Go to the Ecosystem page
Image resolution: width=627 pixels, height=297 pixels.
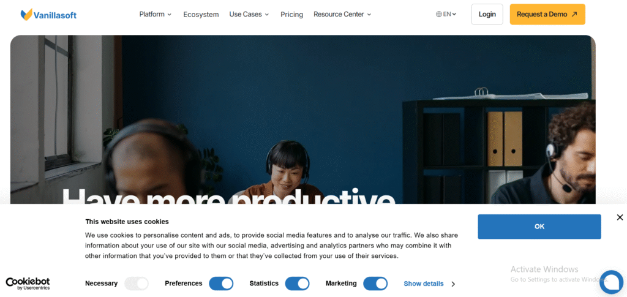pos(201,15)
